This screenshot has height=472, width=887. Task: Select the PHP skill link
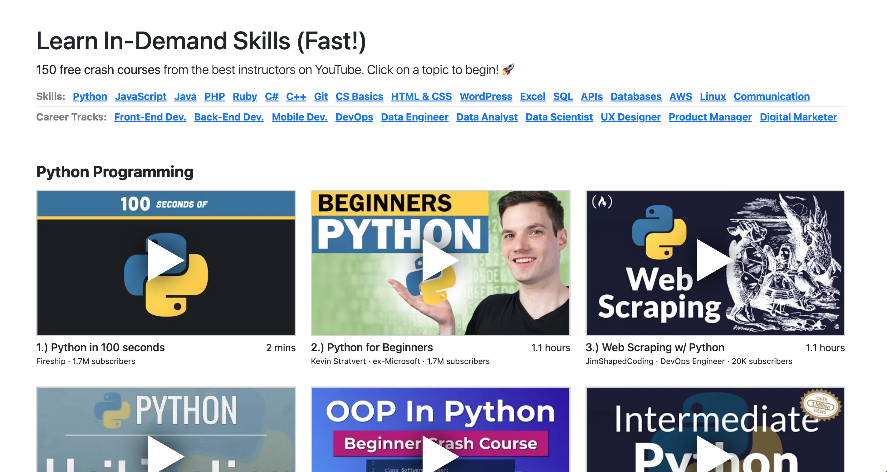coord(214,96)
